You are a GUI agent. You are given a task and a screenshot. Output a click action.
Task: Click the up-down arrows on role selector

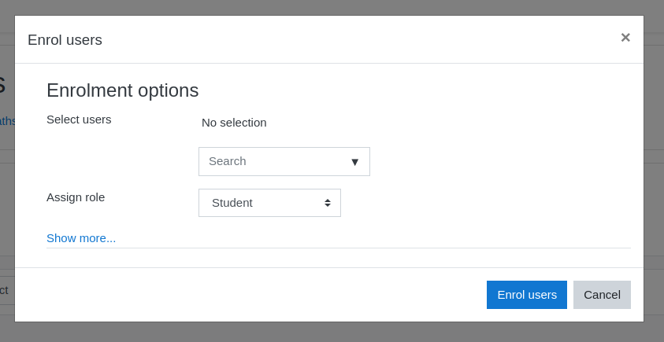pos(328,203)
